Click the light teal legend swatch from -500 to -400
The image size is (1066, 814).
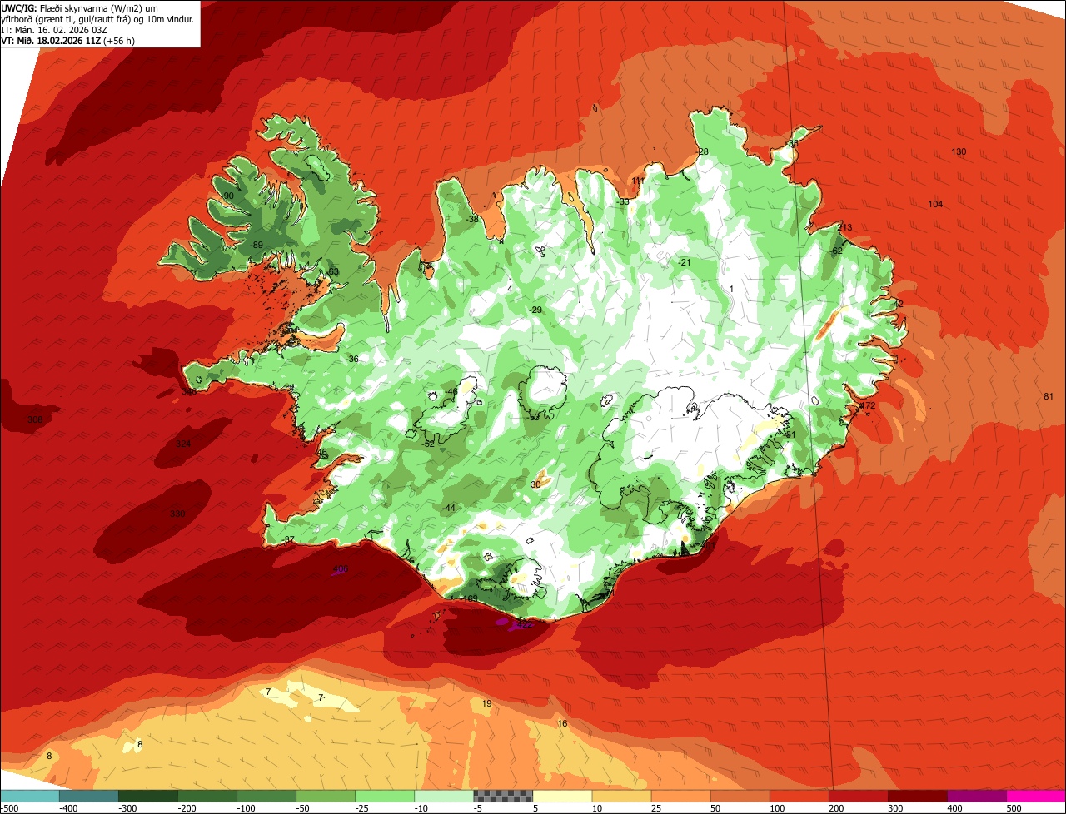(x=29, y=796)
